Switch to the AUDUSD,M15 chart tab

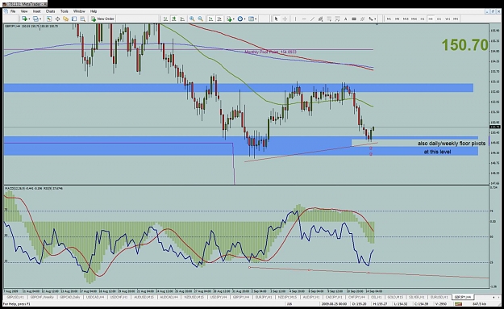tap(144, 297)
